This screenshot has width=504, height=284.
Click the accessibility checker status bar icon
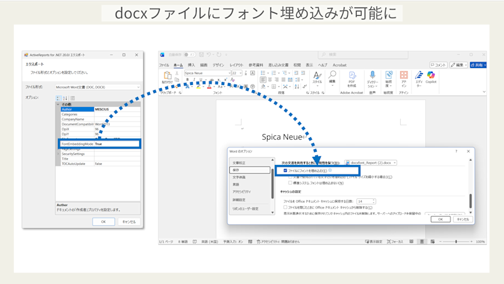(x=278, y=242)
